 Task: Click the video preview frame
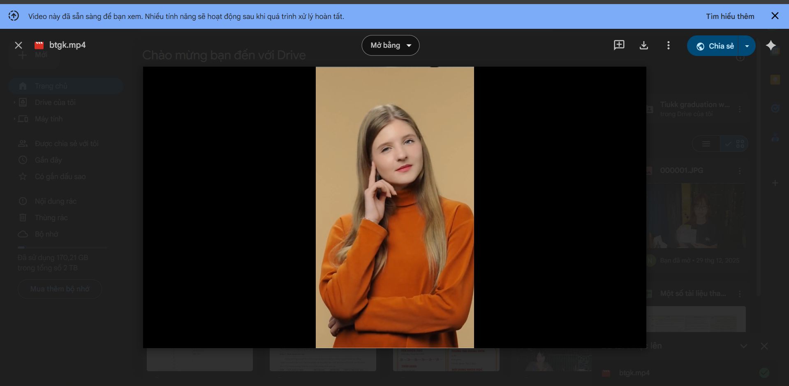395,207
